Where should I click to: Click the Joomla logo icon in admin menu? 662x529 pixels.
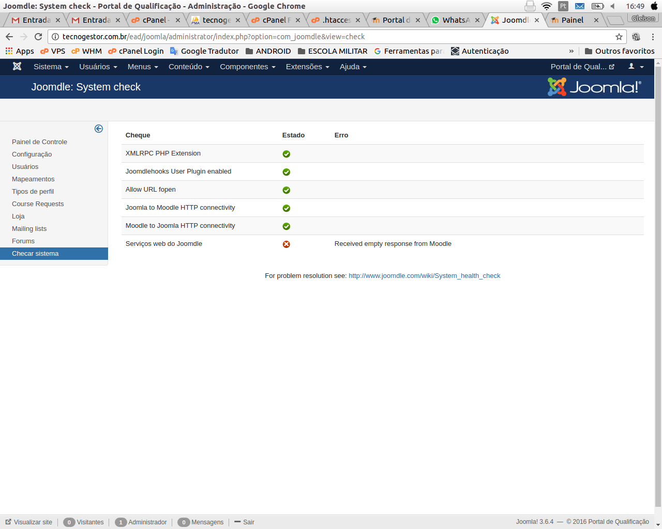tap(17, 67)
